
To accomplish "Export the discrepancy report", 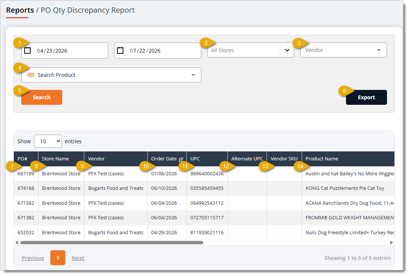I will point(366,97).
